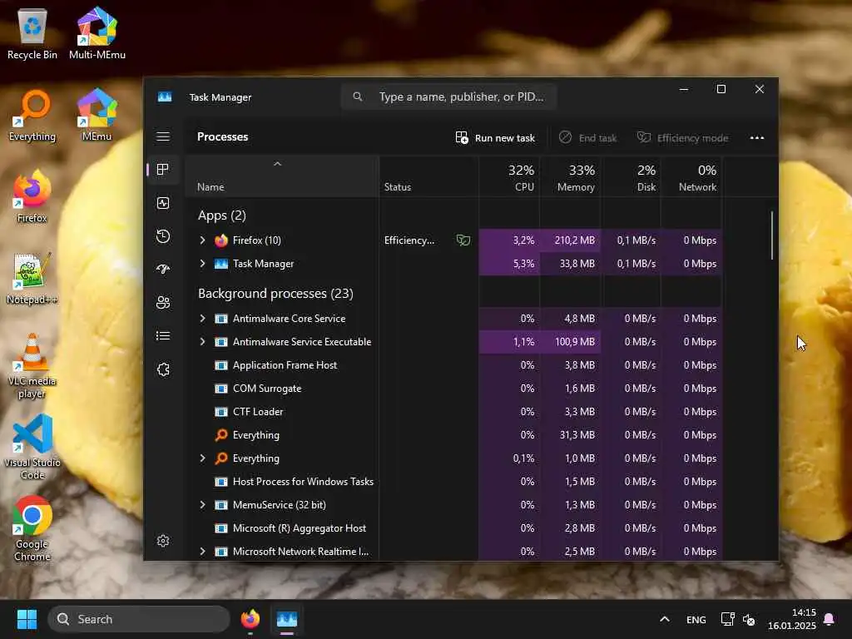Sort by the Memory column header
852x639 pixels.
coord(570,177)
